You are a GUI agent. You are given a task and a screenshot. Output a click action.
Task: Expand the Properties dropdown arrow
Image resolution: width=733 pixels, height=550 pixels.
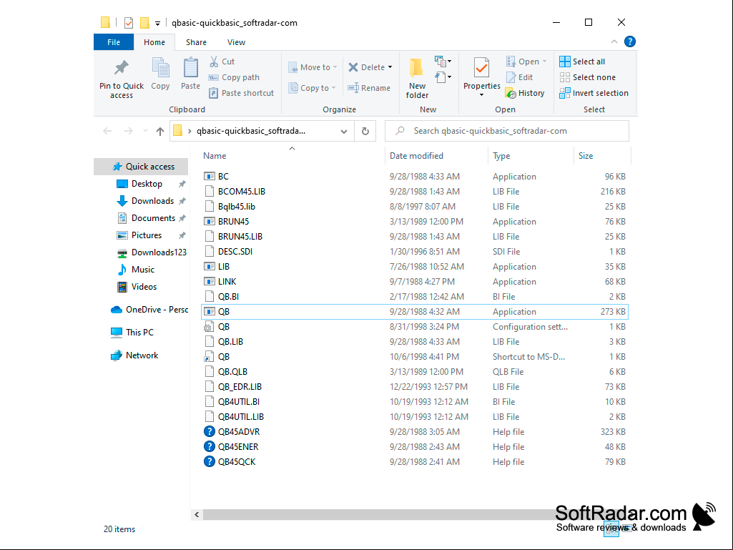pos(481,95)
